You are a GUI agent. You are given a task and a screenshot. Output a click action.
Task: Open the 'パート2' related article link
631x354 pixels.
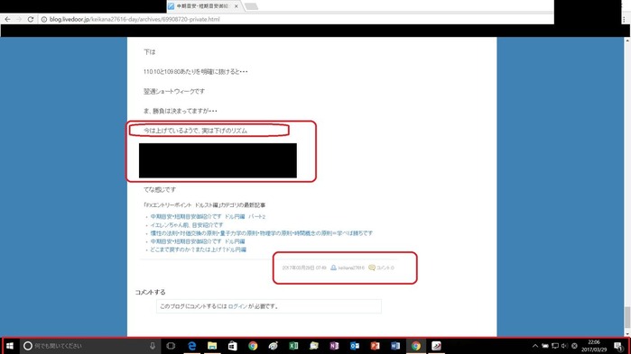point(208,217)
